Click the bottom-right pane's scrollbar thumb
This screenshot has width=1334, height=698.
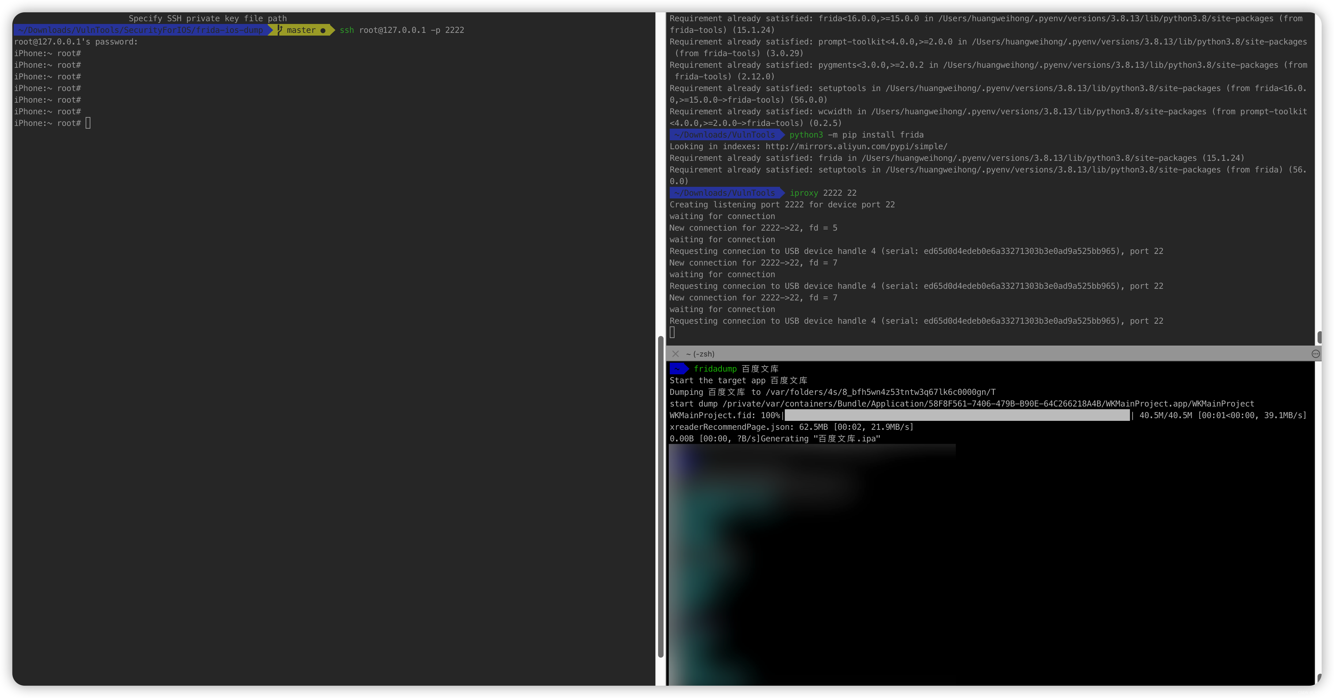[1319, 678]
